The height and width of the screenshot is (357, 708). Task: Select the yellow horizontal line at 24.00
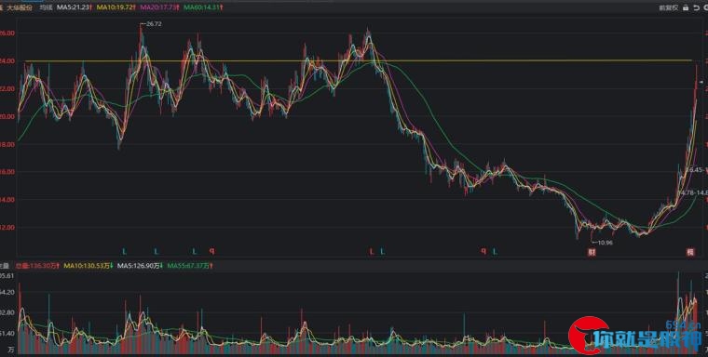359,60
